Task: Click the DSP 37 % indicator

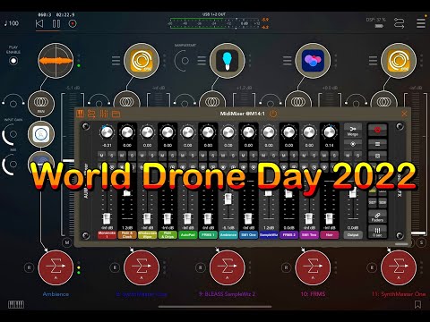Action: click(x=376, y=20)
